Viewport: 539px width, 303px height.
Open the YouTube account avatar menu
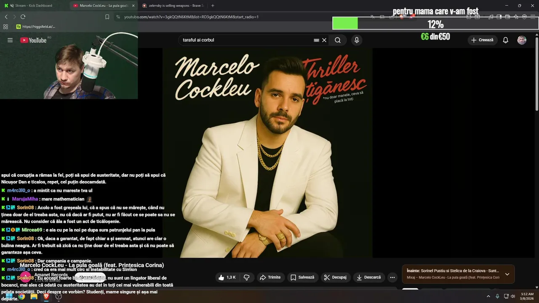[x=522, y=40]
